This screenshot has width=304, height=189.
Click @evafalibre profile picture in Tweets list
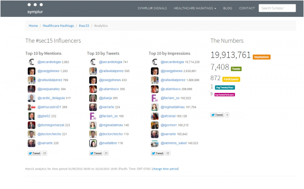coord(93,143)
